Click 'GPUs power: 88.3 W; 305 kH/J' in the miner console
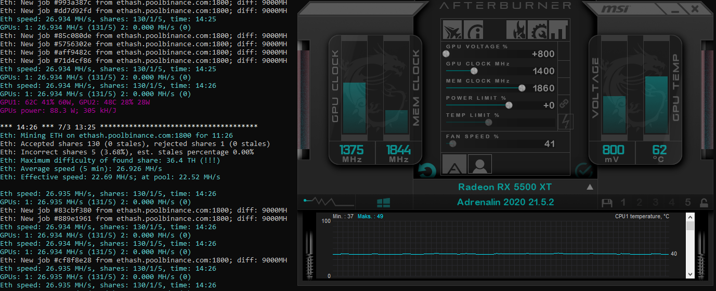The image size is (716, 291). [58, 110]
